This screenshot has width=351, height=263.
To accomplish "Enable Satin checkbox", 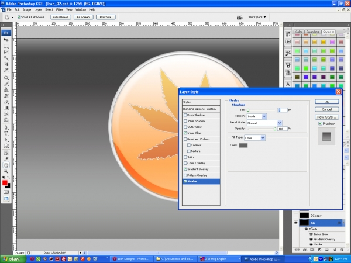I will tap(185, 157).
